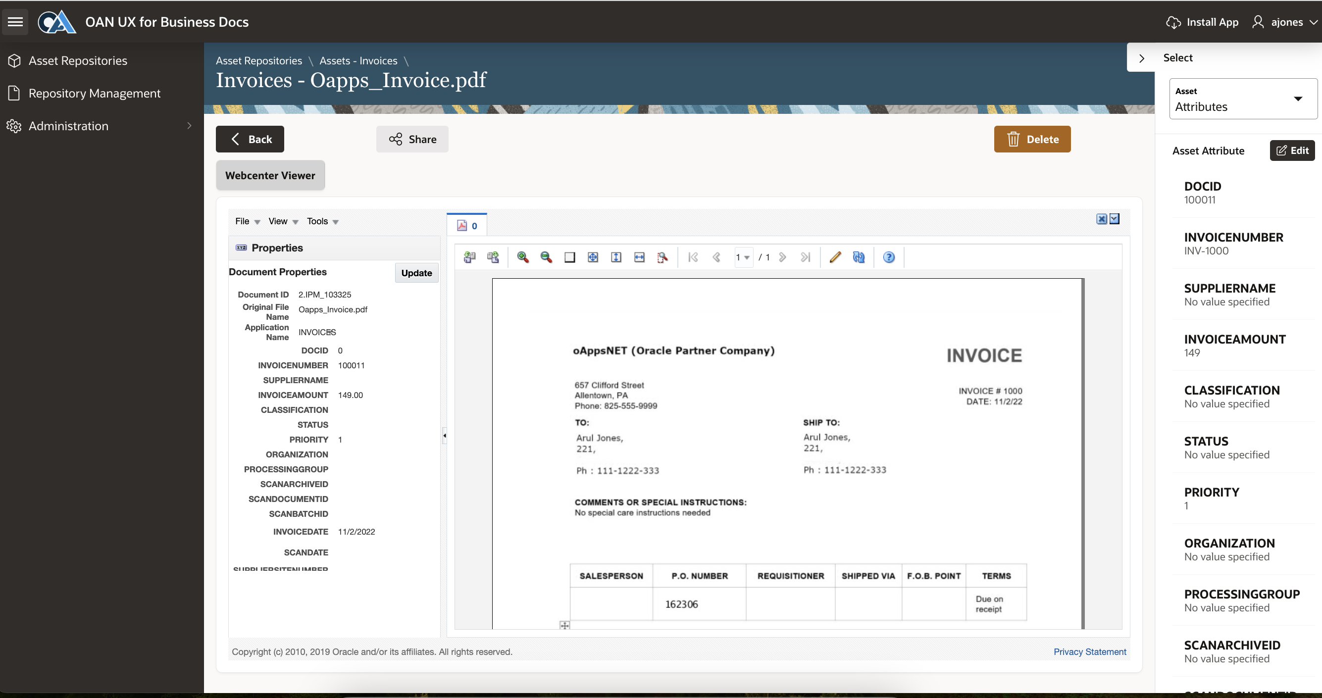The width and height of the screenshot is (1322, 698).
Task: Click the Share button
Action: click(x=412, y=139)
